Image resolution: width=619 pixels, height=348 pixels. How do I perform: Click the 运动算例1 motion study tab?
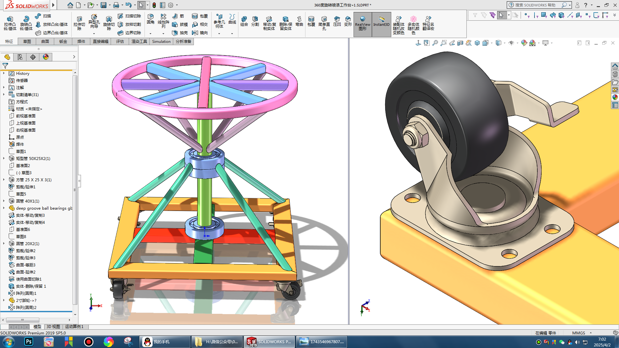tap(74, 326)
